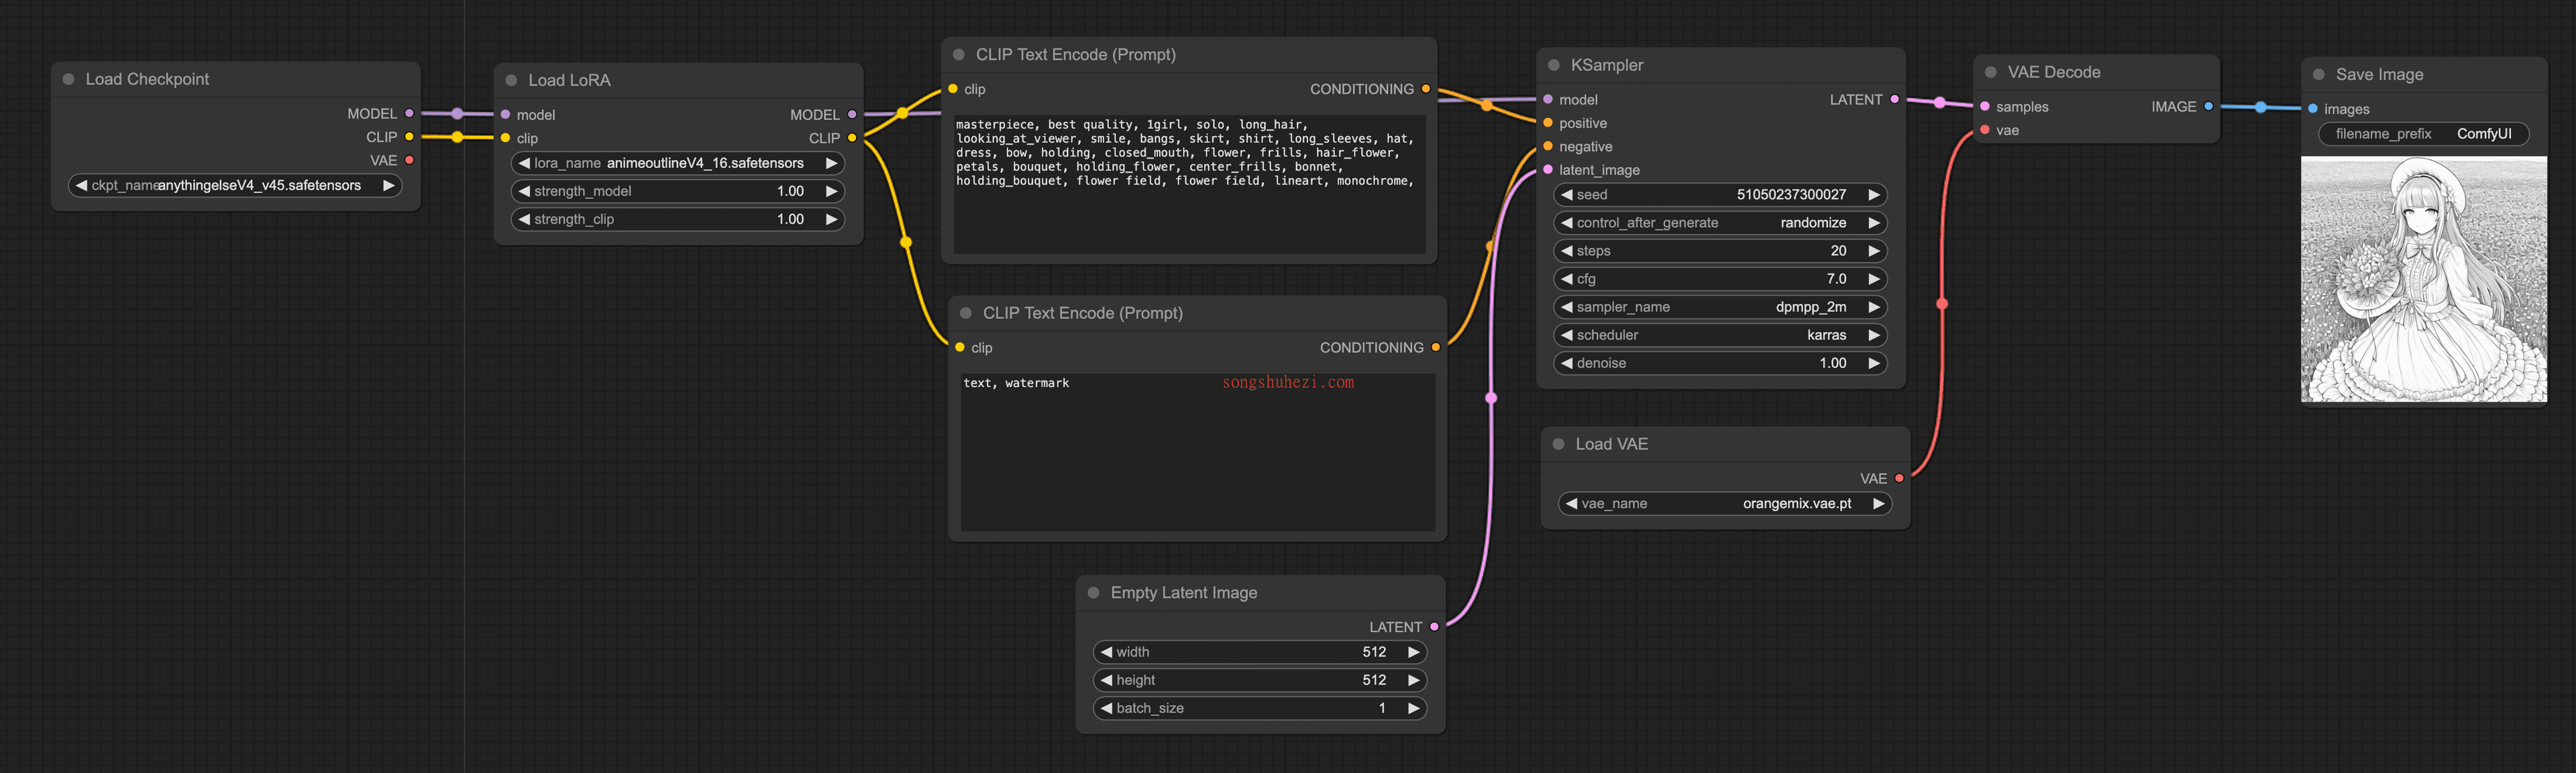Decrease cfg with its left arrow
This screenshot has width=2576, height=773.
pos(1567,279)
